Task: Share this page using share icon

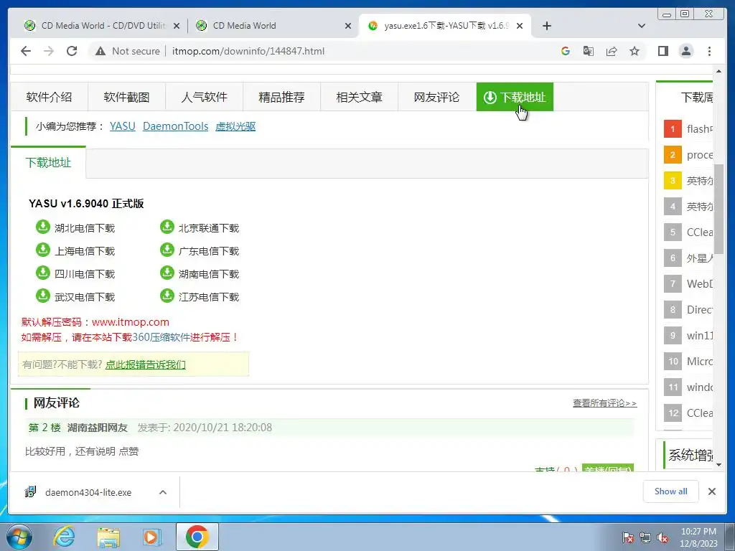Action: pos(612,51)
